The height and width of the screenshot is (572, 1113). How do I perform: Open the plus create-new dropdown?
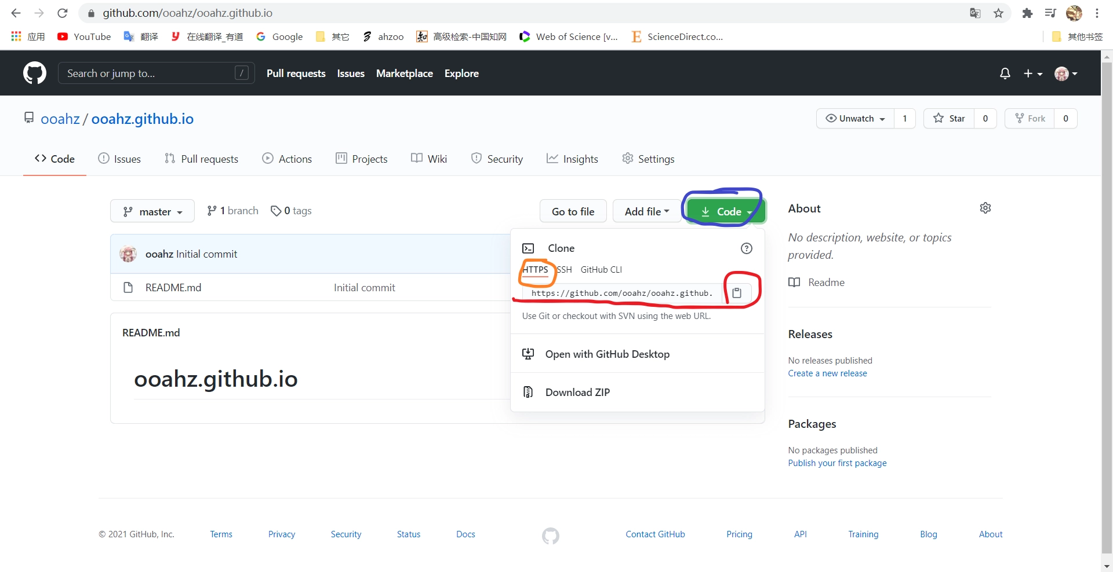point(1033,74)
